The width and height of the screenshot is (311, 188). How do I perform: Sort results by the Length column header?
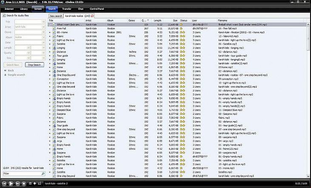pos(157,20)
